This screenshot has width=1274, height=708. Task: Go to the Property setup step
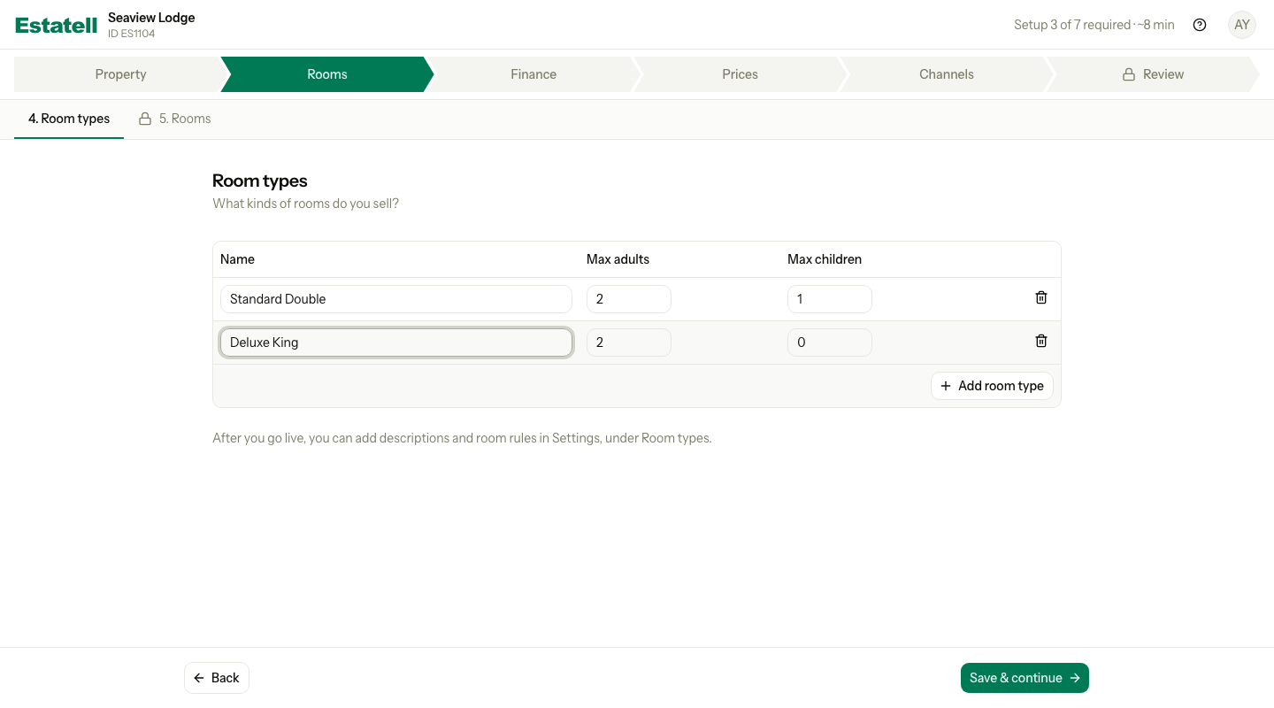(120, 74)
